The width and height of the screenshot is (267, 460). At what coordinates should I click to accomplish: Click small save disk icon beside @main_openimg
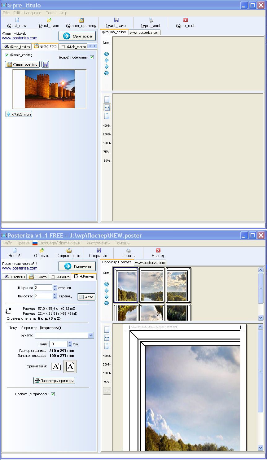45,64
